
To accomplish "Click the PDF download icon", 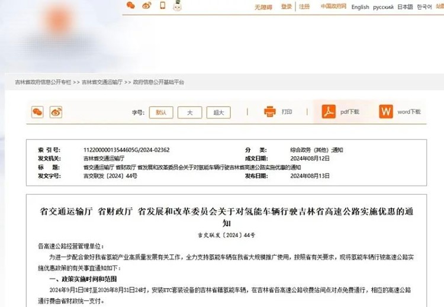I will (x=329, y=111).
